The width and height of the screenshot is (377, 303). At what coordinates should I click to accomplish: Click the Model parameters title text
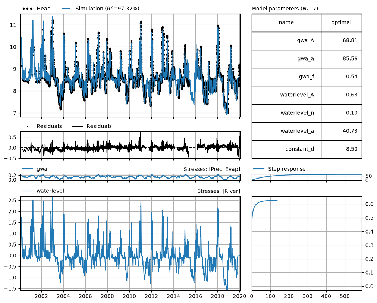(x=285, y=9)
